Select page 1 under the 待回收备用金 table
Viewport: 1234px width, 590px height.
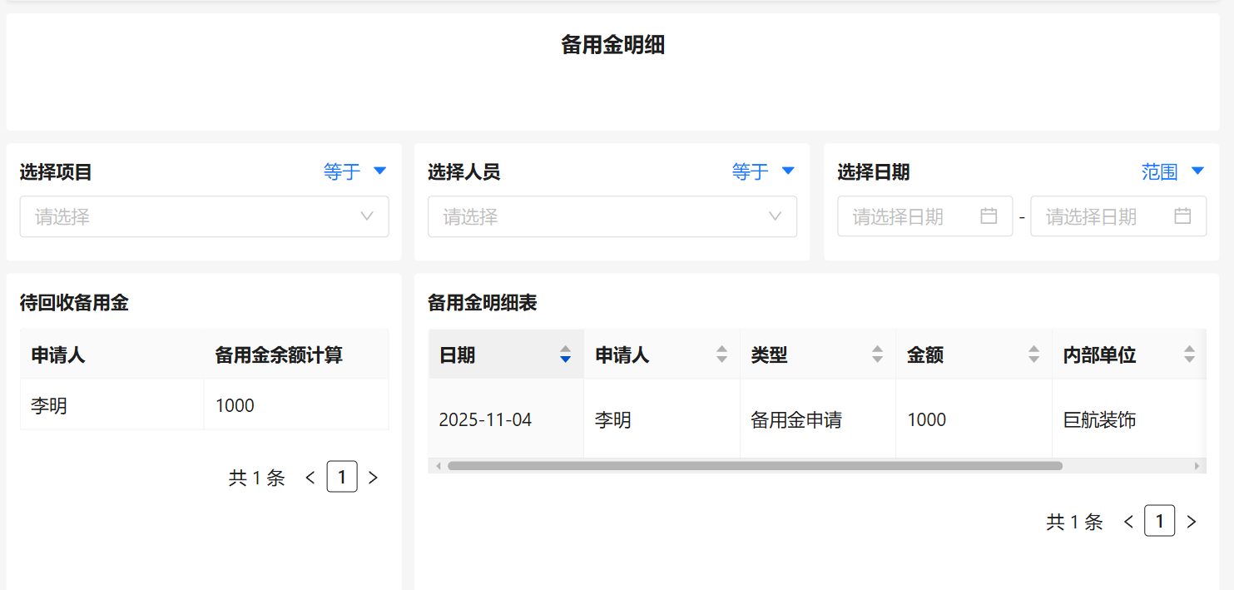[x=342, y=477]
